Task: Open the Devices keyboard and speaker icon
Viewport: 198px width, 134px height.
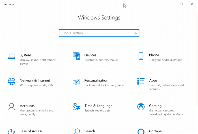Action: (x=76, y=56)
